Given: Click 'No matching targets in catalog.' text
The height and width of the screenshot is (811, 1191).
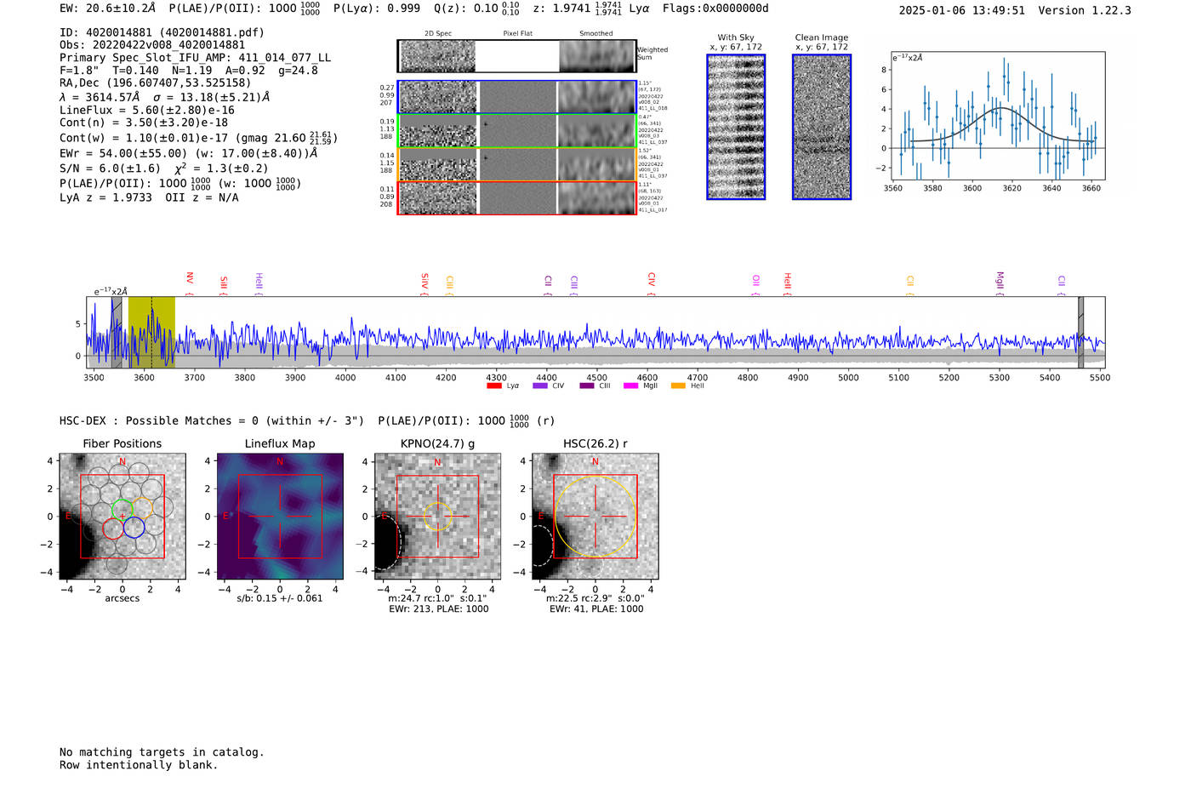Looking at the screenshot, I should [x=162, y=752].
